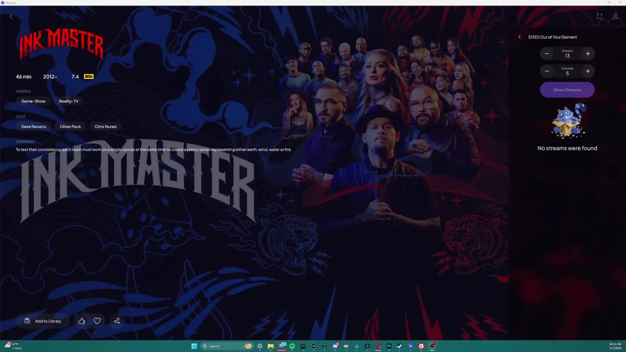Mark as loved with heart icon

coord(97,321)
